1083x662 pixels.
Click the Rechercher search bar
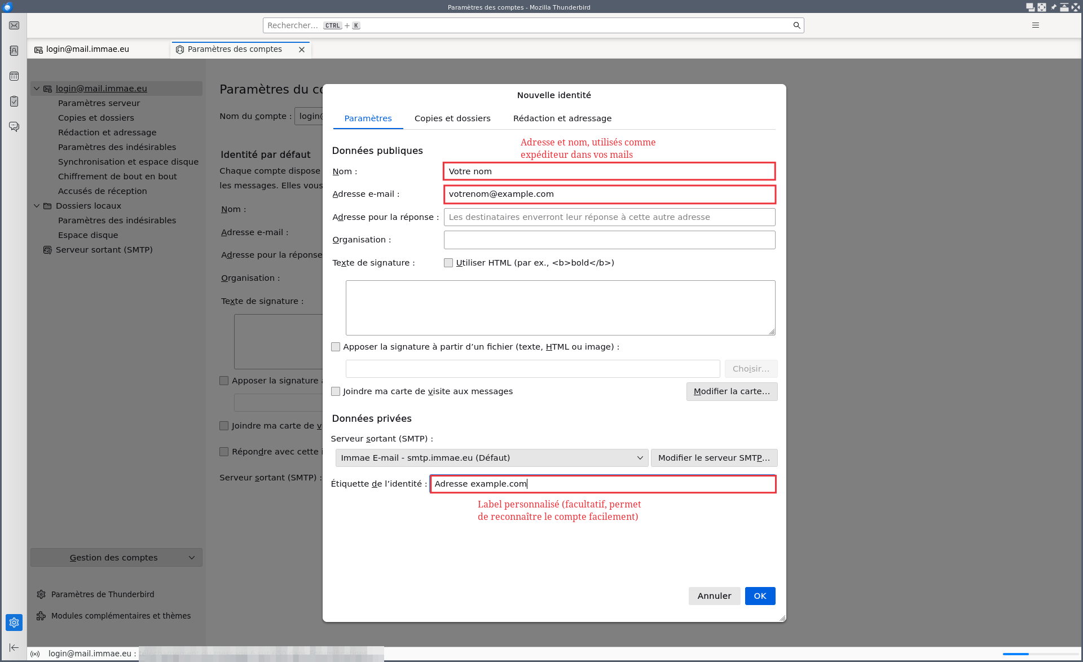(x=533, y=25)
